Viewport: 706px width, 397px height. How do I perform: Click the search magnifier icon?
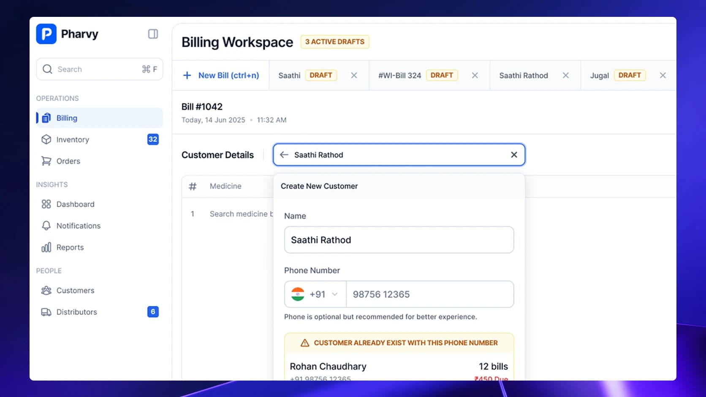tap(47, 69)
